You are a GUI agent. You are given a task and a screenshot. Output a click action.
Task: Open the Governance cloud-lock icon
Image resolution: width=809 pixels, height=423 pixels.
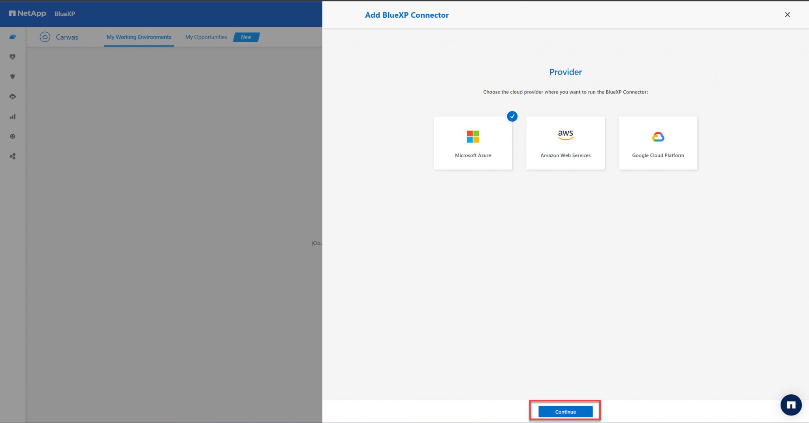pyautogui.click(x=12, y=96)
